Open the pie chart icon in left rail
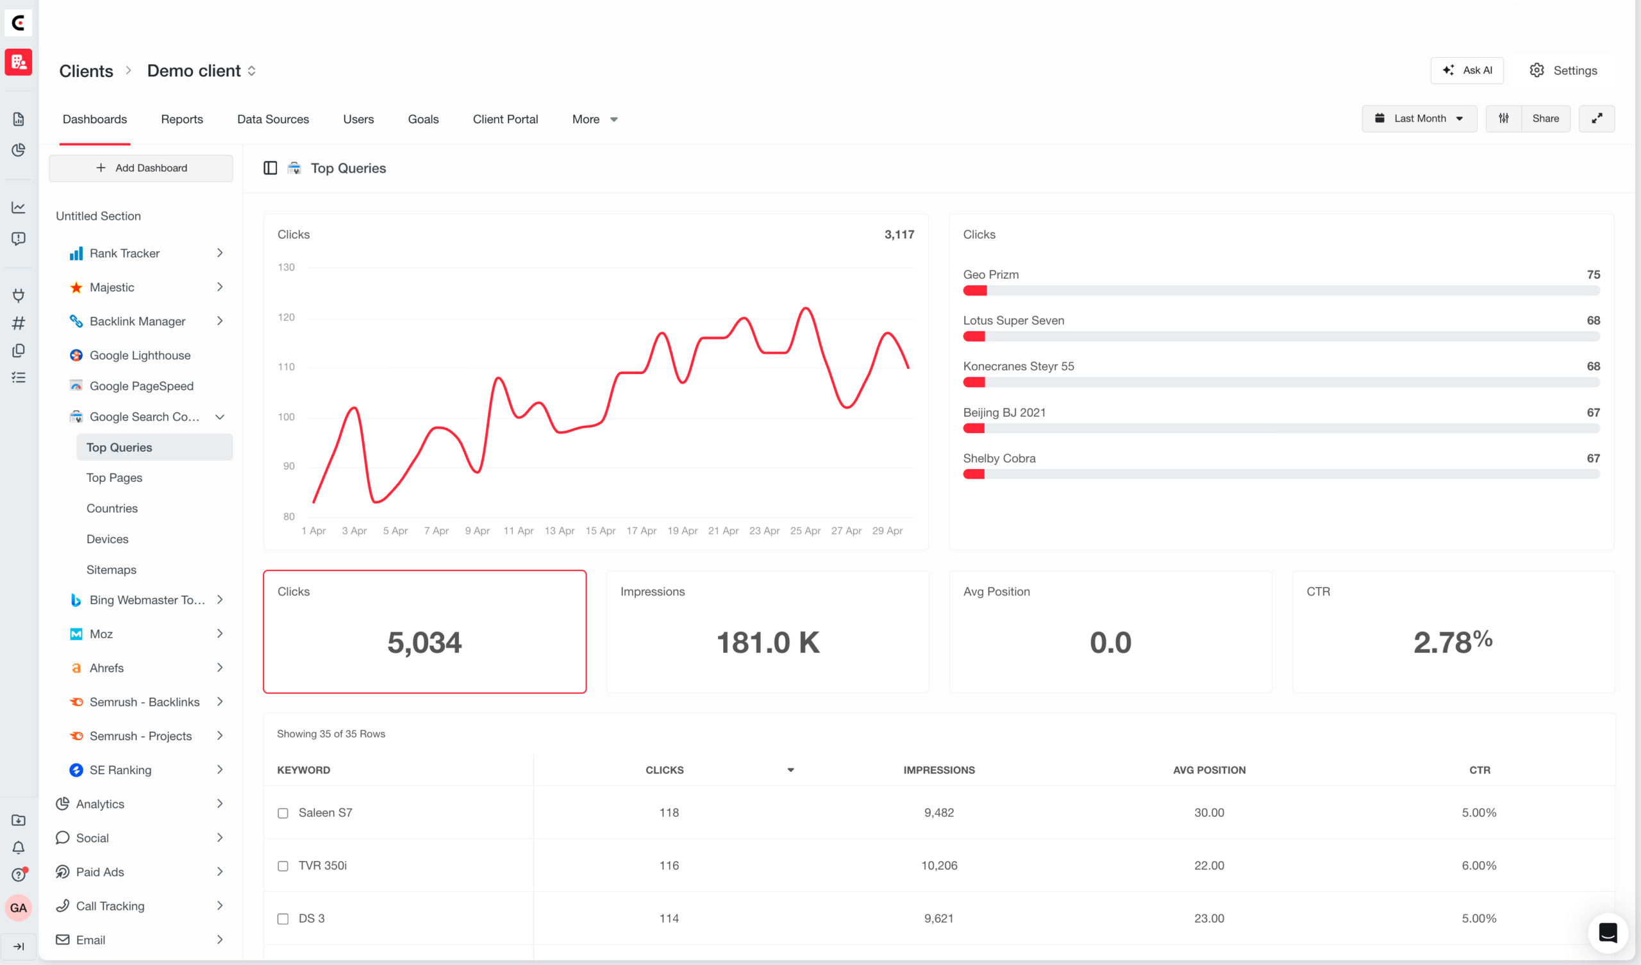 click(18, 150)
